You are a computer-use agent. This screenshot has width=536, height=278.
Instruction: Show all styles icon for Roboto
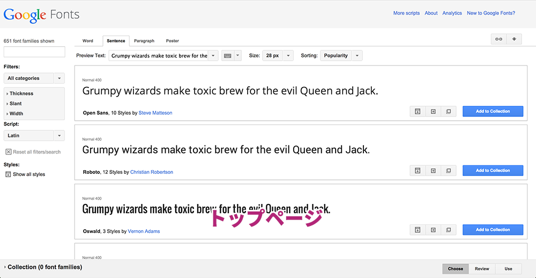tap(418, 171)
